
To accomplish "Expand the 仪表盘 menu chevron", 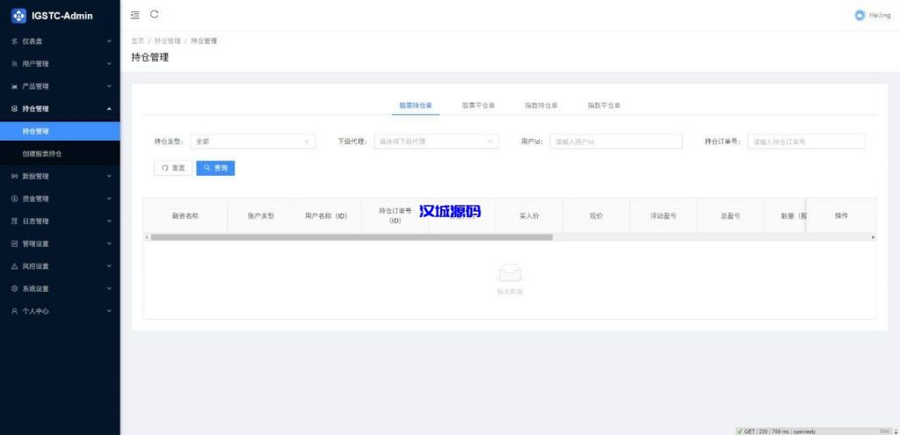I will click(109, 41).
